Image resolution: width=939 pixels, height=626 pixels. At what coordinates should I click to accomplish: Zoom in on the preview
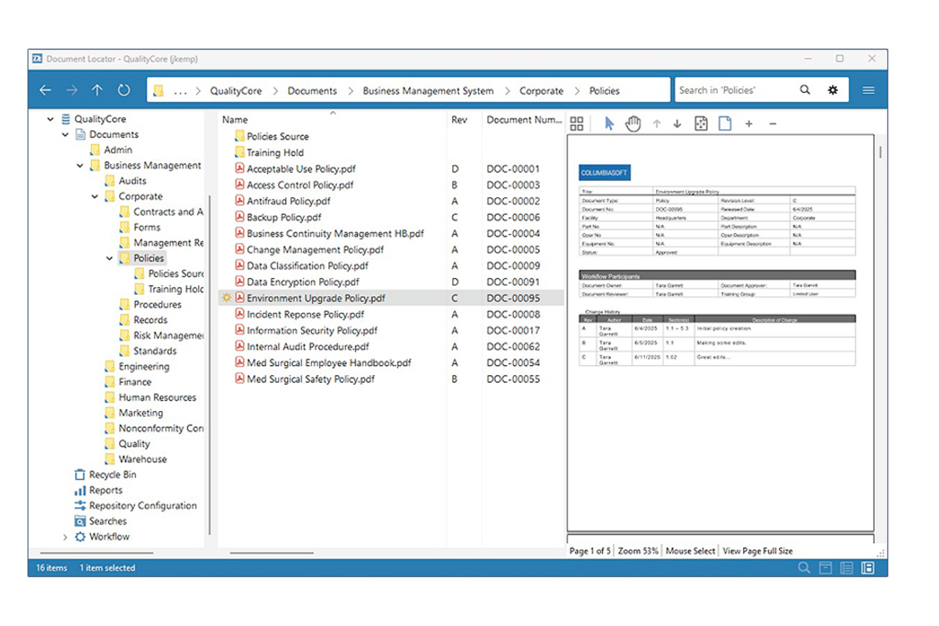[x=749, y=124]
